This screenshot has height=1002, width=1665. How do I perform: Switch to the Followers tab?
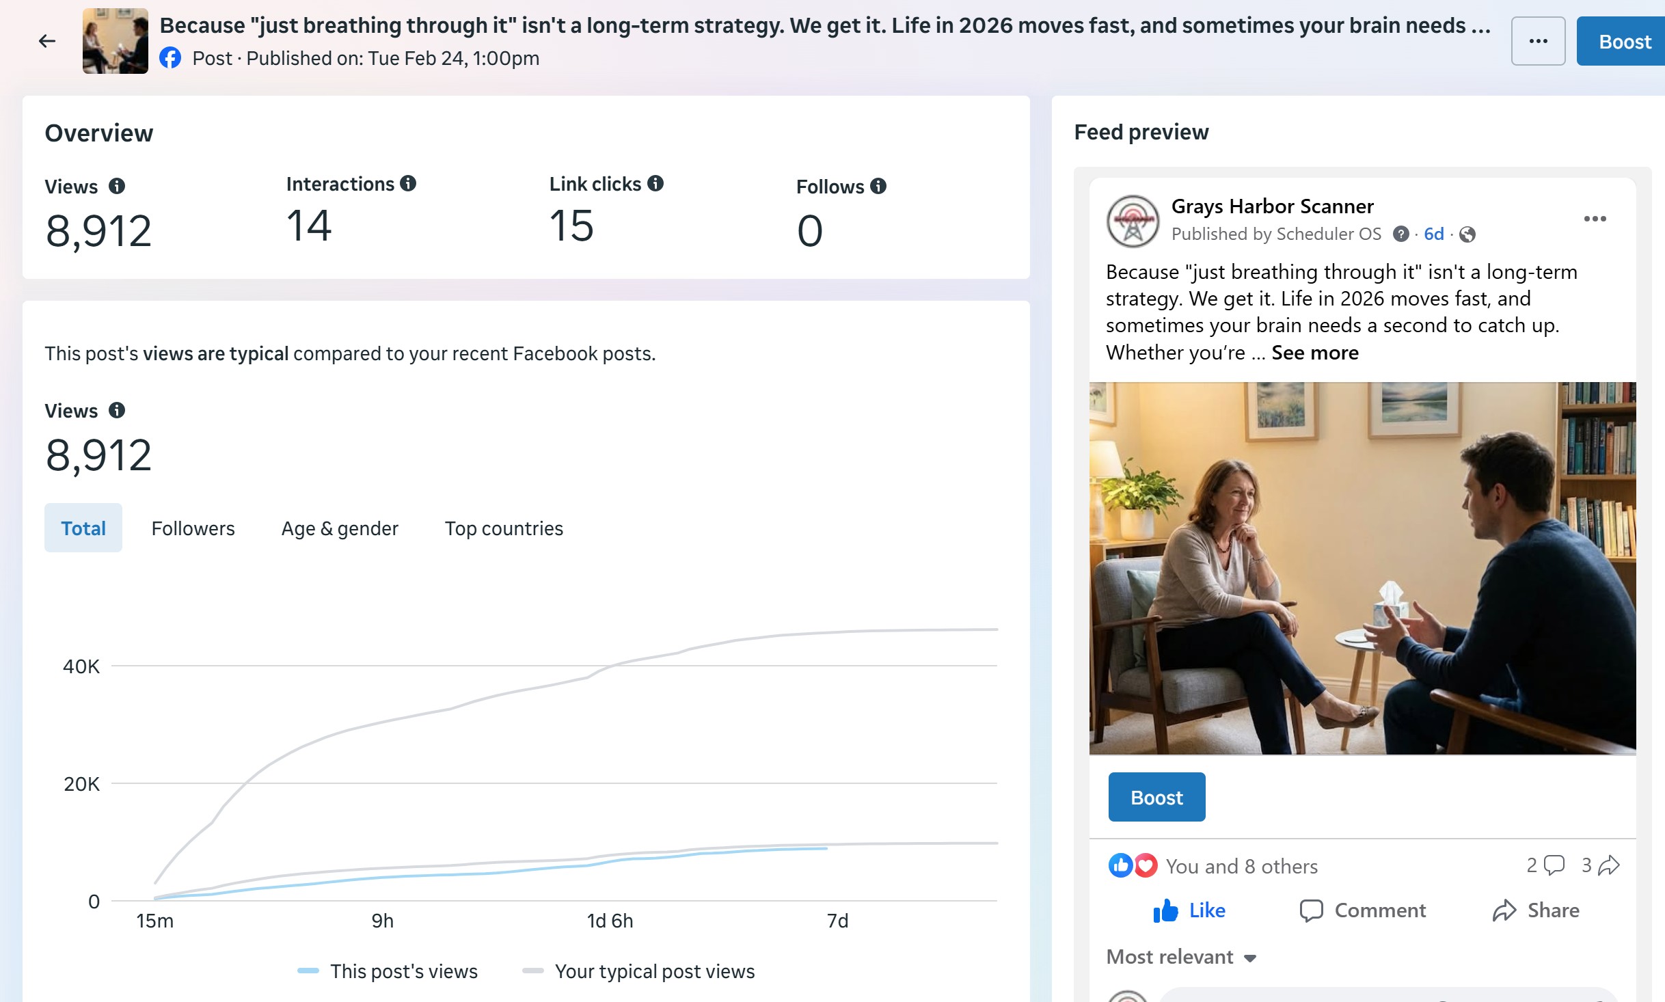193,528
